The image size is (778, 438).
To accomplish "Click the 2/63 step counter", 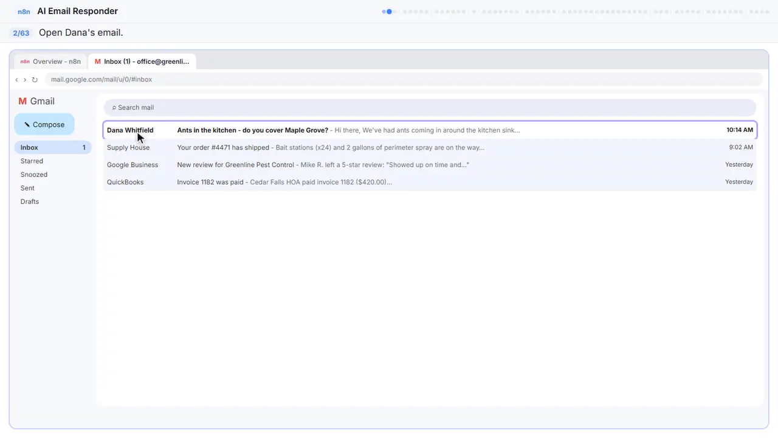I will 21,33.
